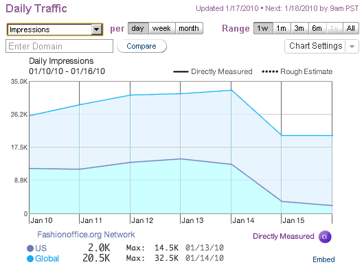The width and height of the screenshot is (364, 269).
Task: Click the date 01/13/10
Action: tap(205, 248)
